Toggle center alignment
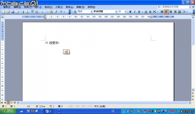Screen dimensions: 195x114 (171, 12)
